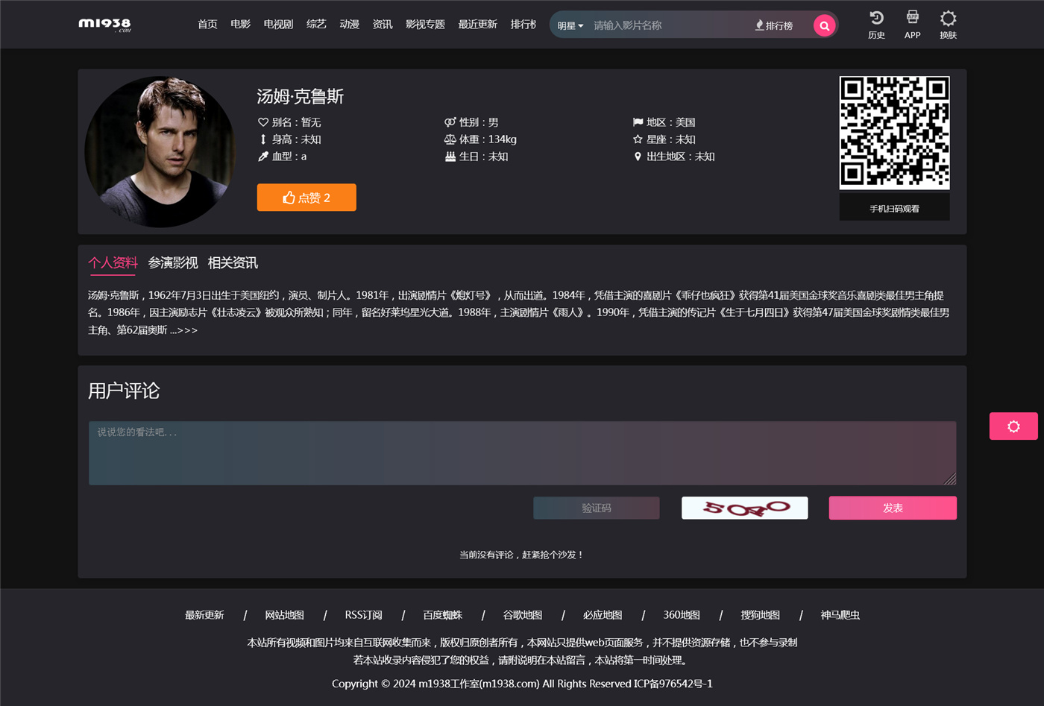The height and width of the screenshot is (706, 1044).
Task: Open the APP download icon
Action: (x=912, y=25)
